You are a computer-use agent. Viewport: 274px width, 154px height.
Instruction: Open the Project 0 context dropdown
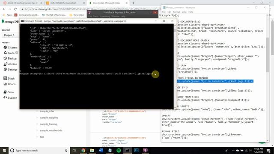tap(10, 35)
